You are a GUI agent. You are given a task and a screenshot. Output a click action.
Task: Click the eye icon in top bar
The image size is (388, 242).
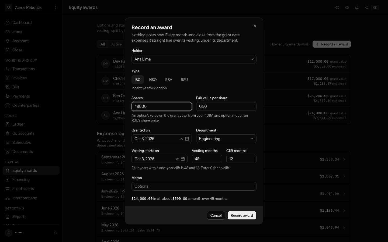tap(337, 8)
